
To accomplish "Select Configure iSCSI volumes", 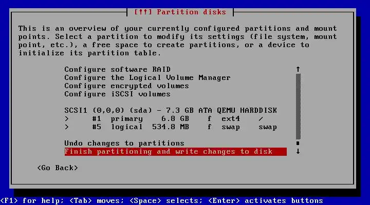I will pyautogui.click(x=117, y=94).
